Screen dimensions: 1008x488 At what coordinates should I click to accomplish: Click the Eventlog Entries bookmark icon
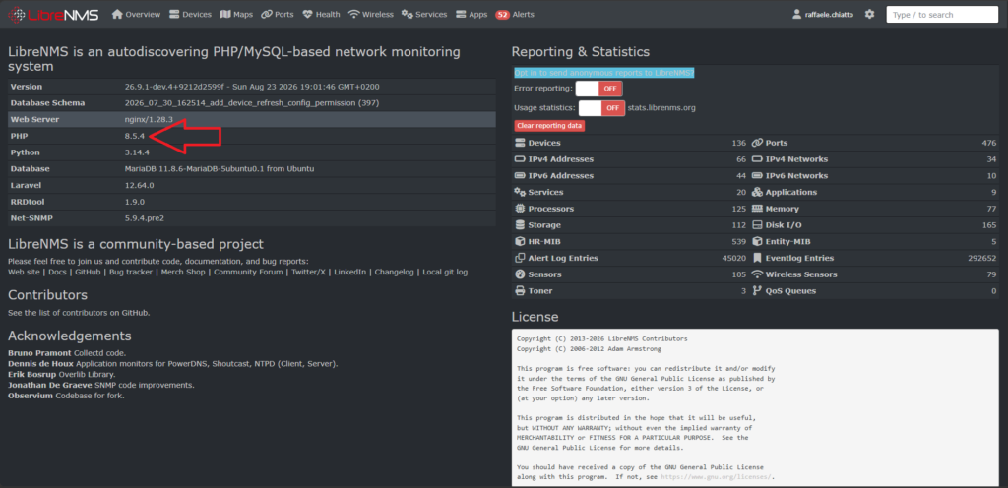[757, 258]
